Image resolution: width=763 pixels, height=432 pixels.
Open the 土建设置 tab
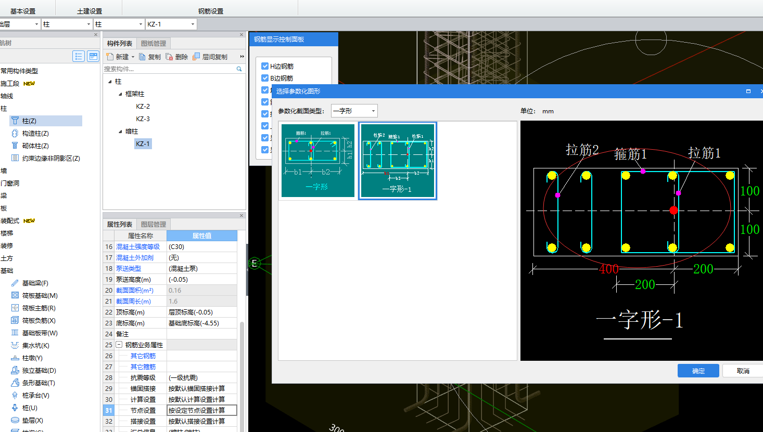pyautogui.click(x=90, y=11)
